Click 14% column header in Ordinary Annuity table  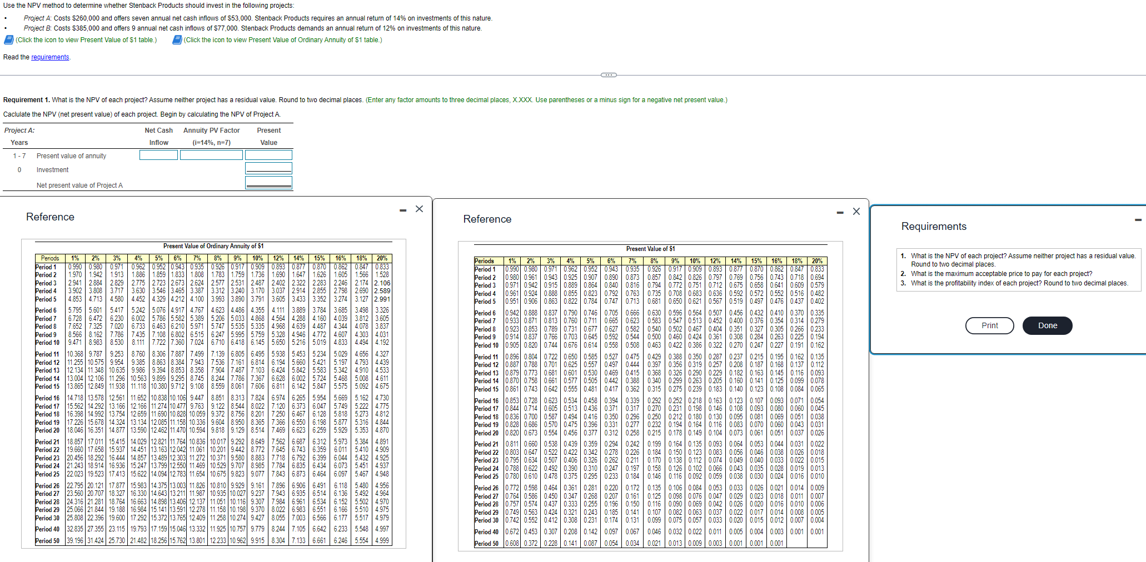click(298, 258)
